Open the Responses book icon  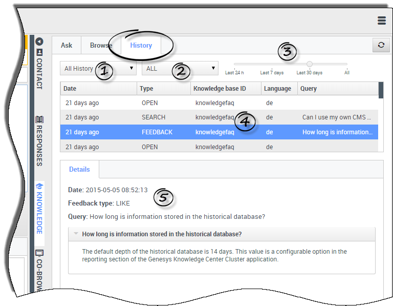point(39,119)
